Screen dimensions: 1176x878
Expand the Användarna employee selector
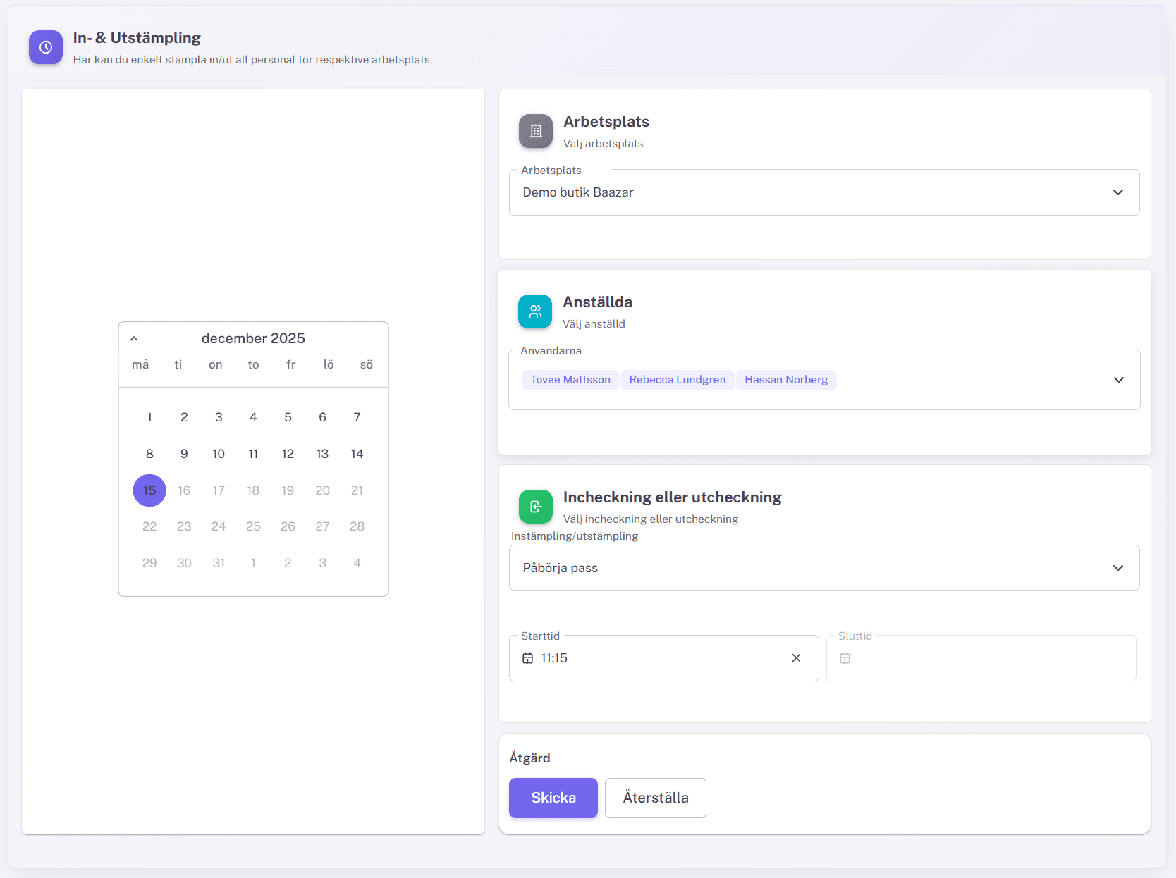point(1118,380)
